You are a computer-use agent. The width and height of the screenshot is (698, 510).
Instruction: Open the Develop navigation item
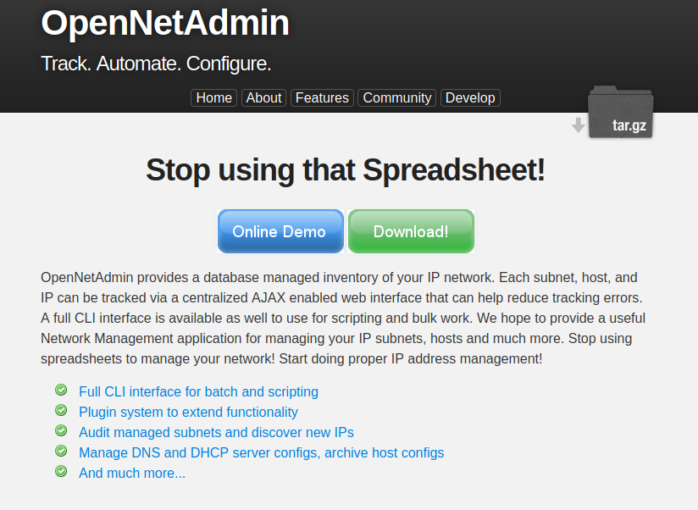coord(470,98)
